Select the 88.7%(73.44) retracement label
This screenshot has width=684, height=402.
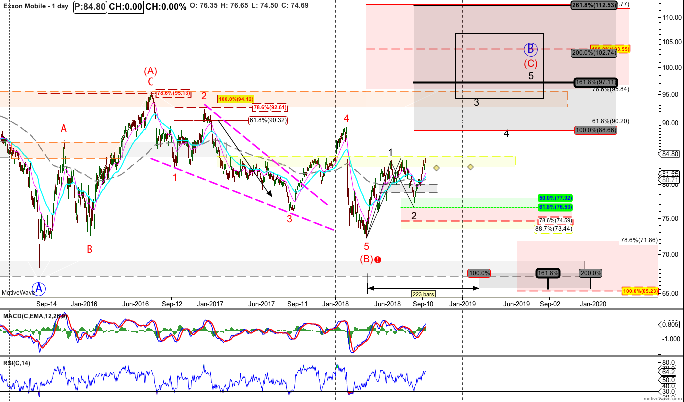(x=553, y=229)
